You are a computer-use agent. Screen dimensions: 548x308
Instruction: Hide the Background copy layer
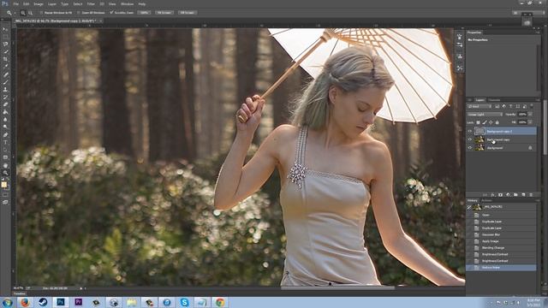[470, 139]
